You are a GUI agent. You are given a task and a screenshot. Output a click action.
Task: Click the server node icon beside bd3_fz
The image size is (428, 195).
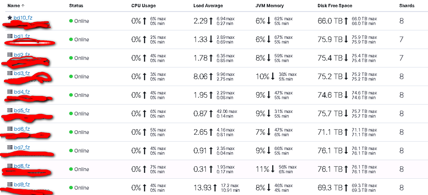(10, 73)
